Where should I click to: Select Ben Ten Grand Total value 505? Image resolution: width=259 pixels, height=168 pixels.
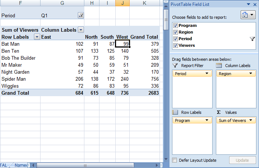(144, 51)
